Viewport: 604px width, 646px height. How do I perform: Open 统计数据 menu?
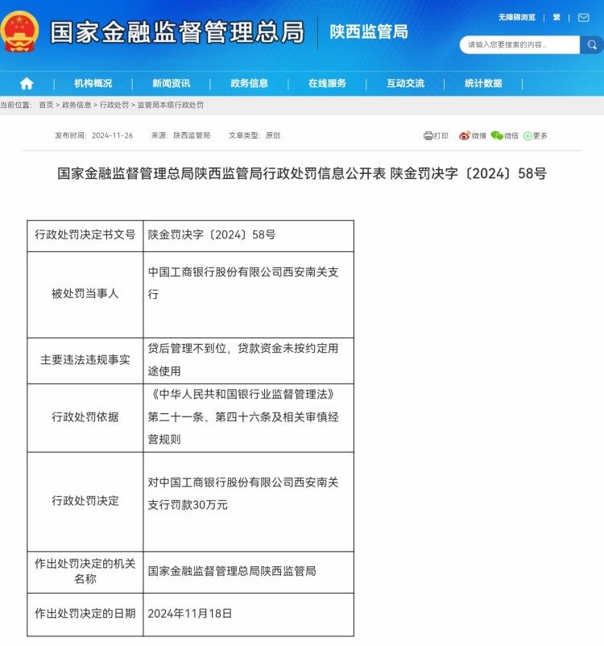483,83
